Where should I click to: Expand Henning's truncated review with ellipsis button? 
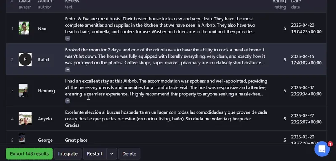tap(67, 101)
